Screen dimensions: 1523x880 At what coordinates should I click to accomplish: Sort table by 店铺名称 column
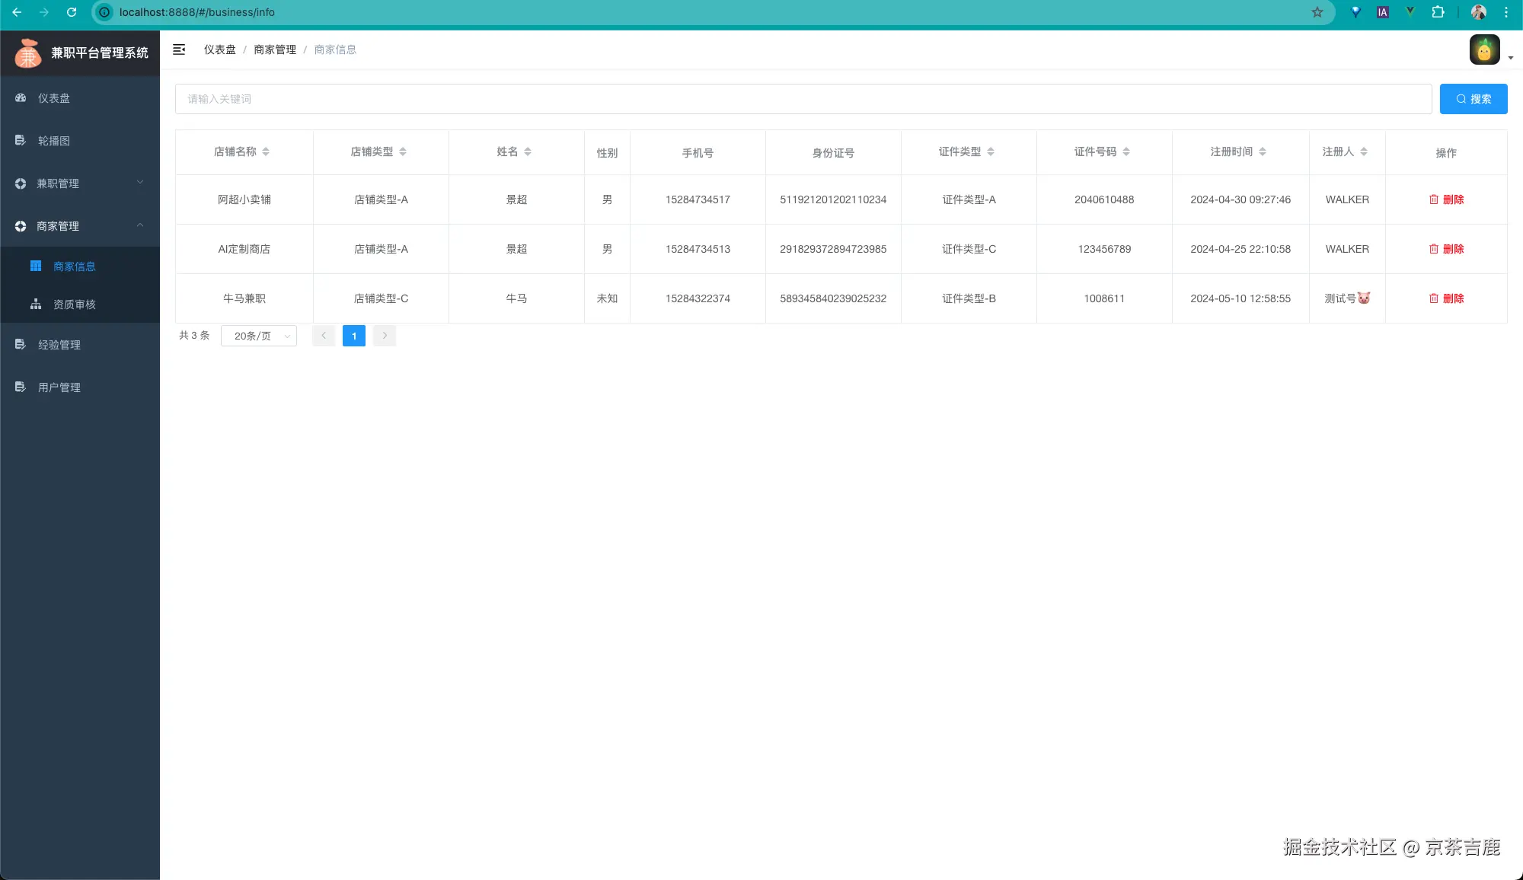click(266, 152)
